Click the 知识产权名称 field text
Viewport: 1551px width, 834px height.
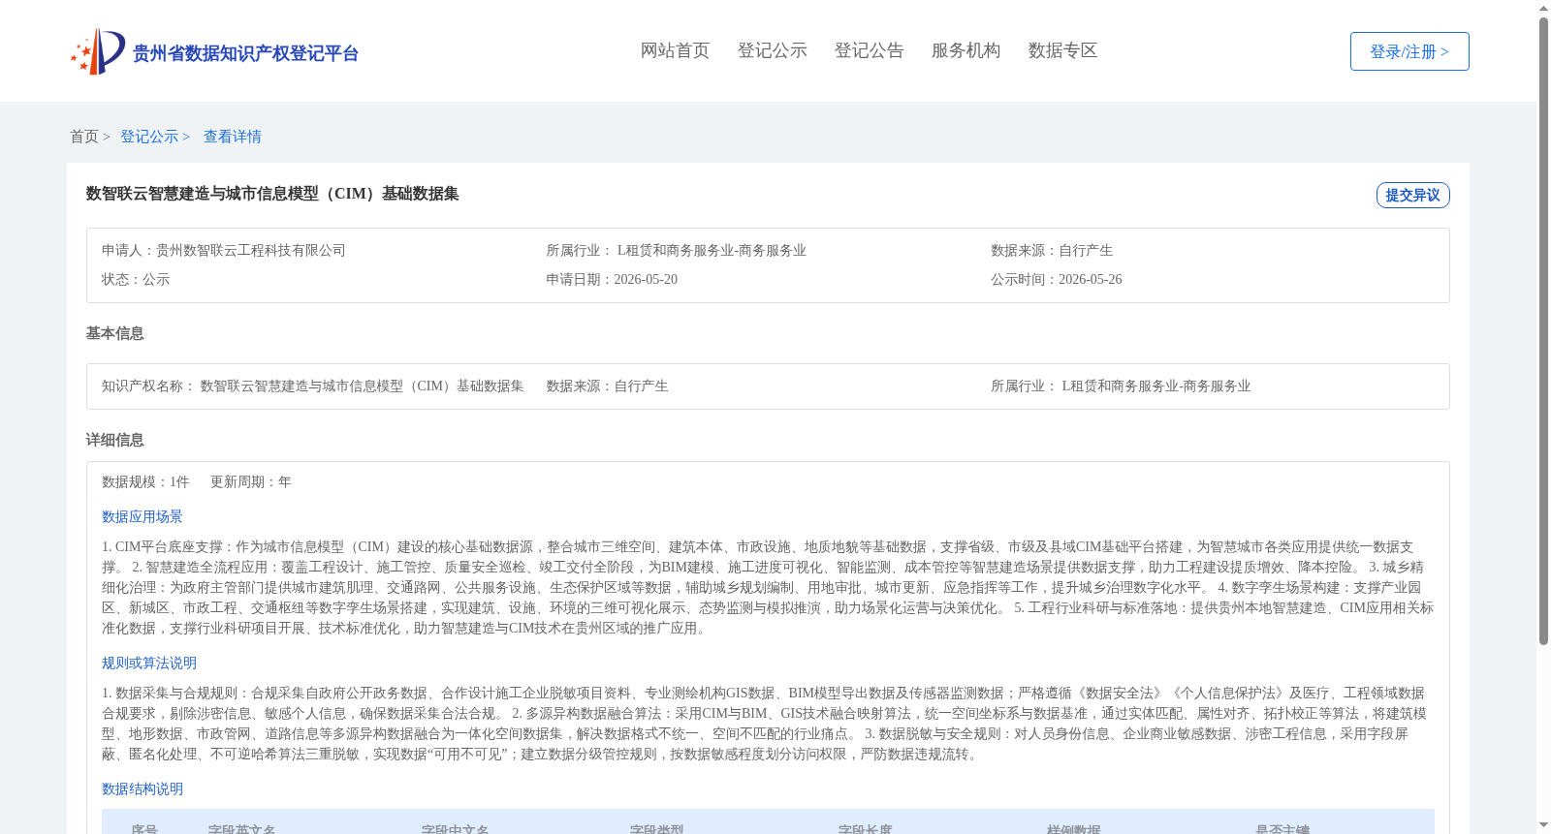312,386
